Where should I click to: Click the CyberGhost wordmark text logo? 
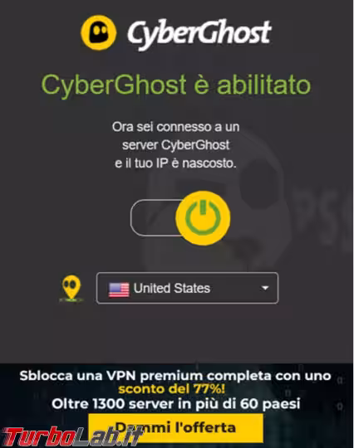coord(199,34)
